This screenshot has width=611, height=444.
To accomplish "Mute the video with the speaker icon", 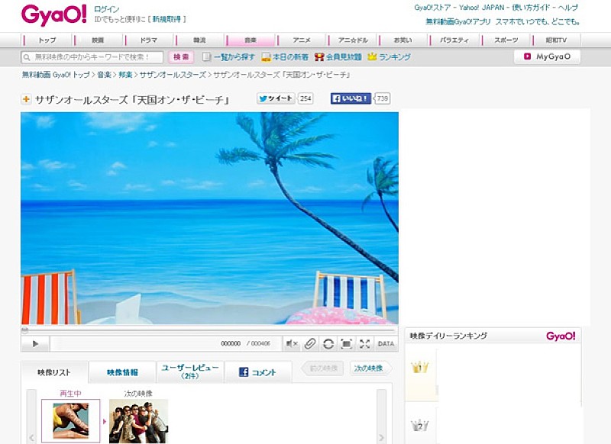I will point(292,344).
